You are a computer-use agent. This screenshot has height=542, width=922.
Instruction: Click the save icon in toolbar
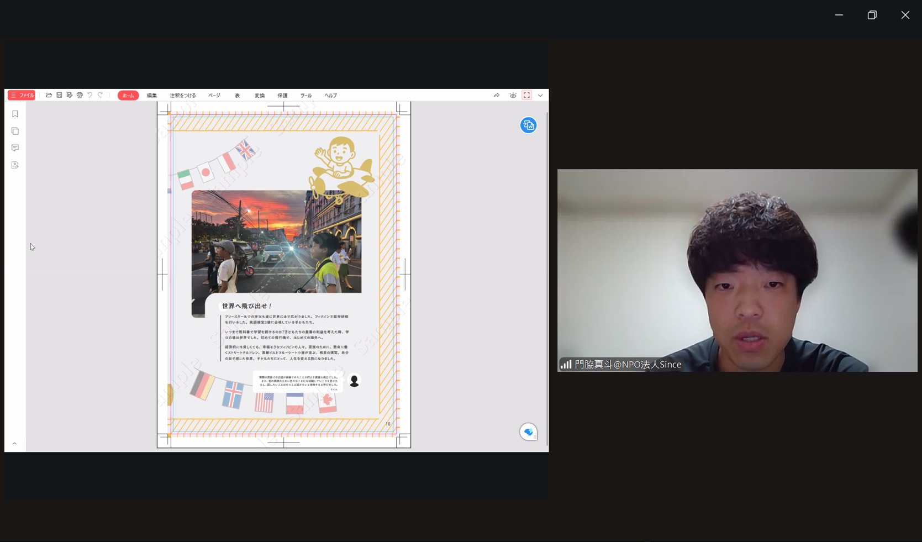59,96
